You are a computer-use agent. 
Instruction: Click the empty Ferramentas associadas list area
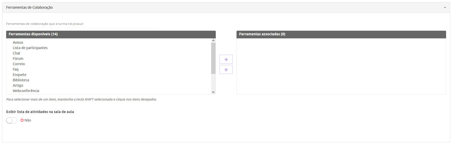(341, 66)
